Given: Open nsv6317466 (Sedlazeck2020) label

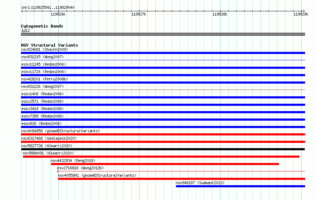Looking at the screenshot, I should (x=49, y=138).
